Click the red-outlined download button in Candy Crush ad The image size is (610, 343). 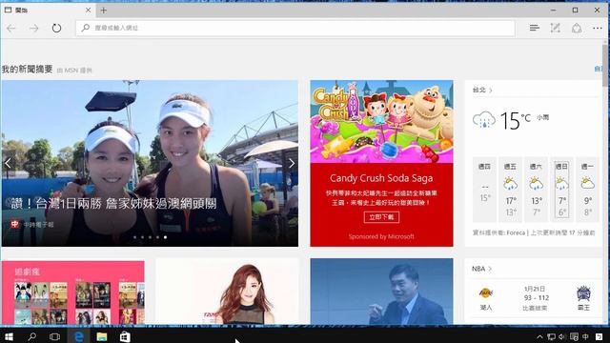click(381, 217)
